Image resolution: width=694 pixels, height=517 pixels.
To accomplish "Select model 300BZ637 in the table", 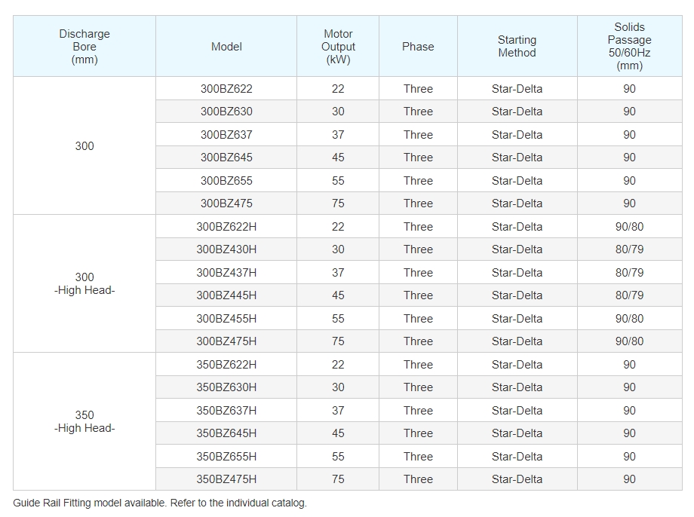I will point(226,134).
